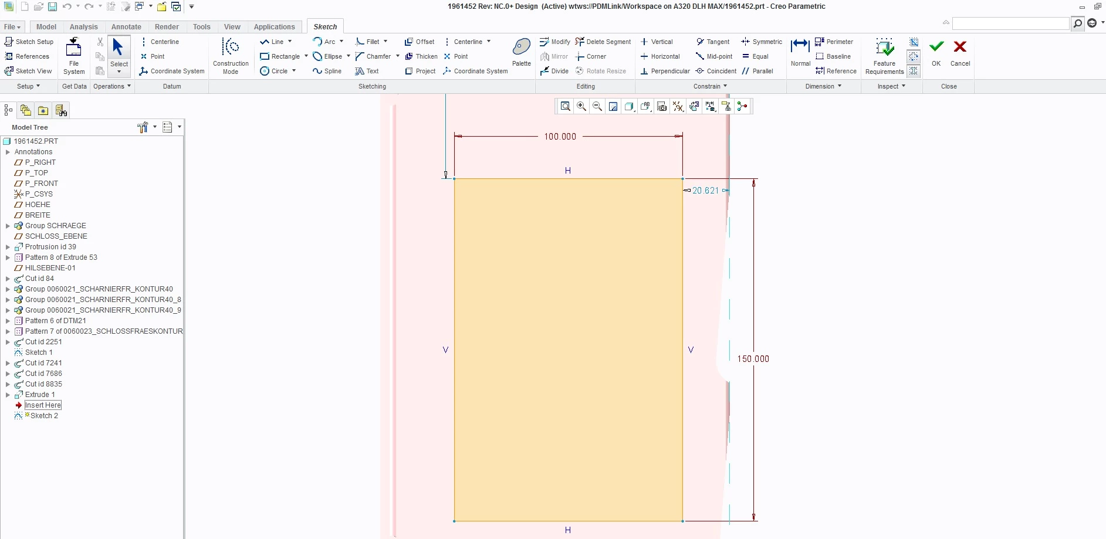Expand the Group SCHRAEGE tree node
This screenshot has width=1106, height=539.
tap(8, 226)
